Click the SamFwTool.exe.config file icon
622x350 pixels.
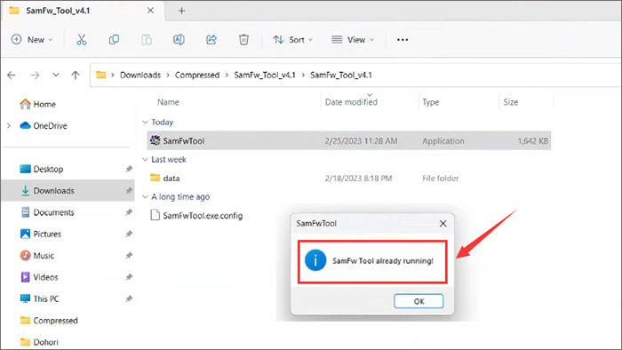pyautogui.click(x=155, y=215)
